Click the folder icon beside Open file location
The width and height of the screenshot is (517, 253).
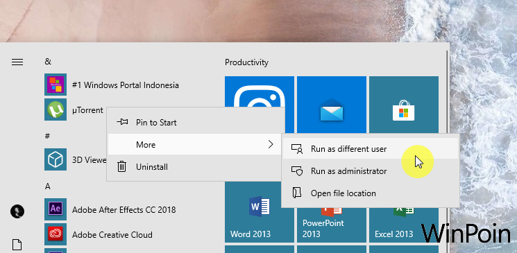[297, 193]
